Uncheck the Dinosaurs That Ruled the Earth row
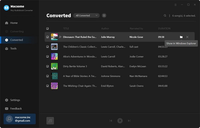This screenshot has width=200, height=128. click(47, 37)
